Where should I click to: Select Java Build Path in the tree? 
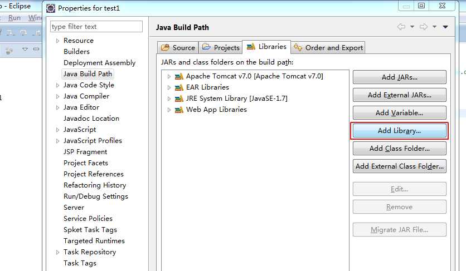88,74
